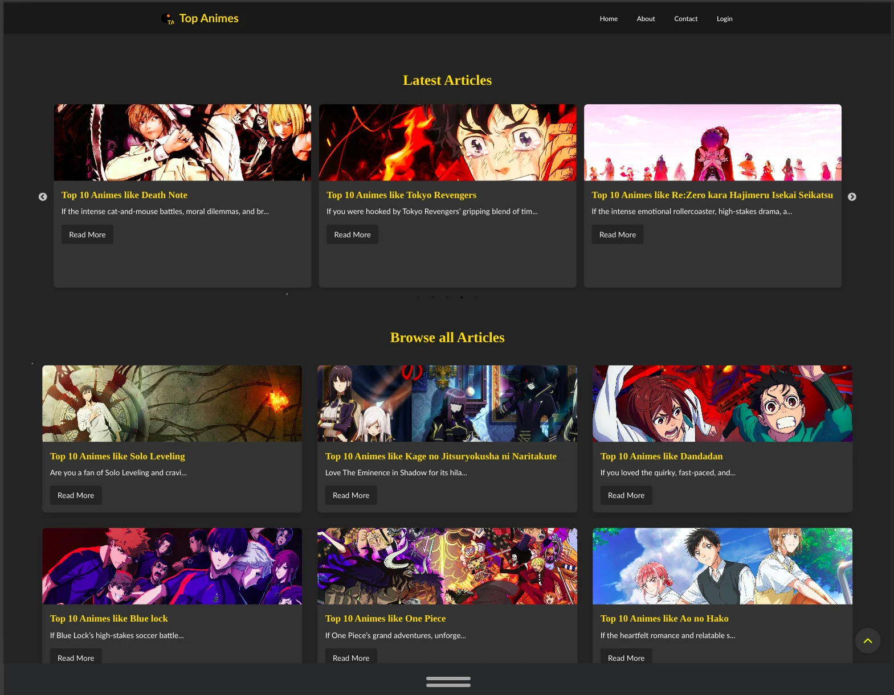Click the scroll-to-top chevron button
894x695 pixels.
tap(868, 641)
